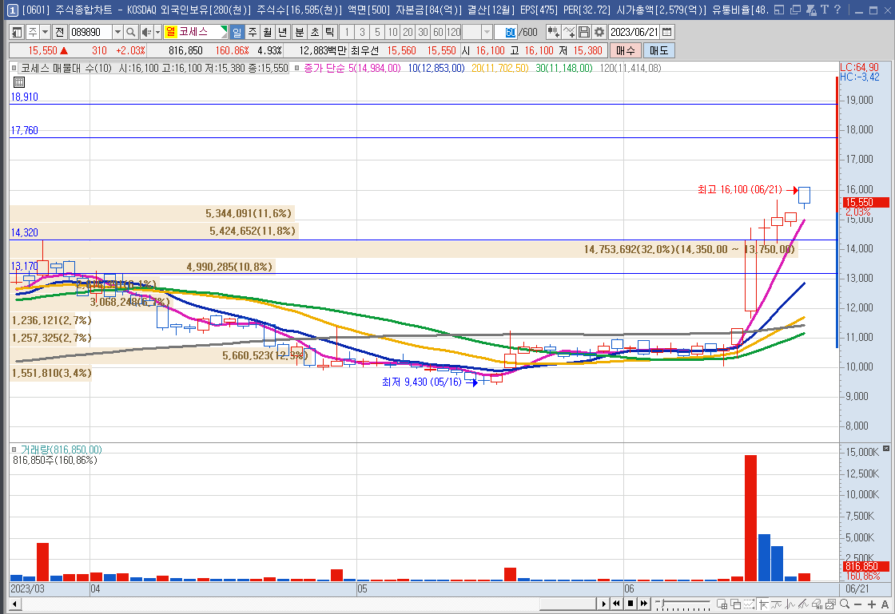Click the dotted chart range icon in bottom bar
Image resolution: width=895 pixels, height=614 pixels.
[x=749, y=604]
